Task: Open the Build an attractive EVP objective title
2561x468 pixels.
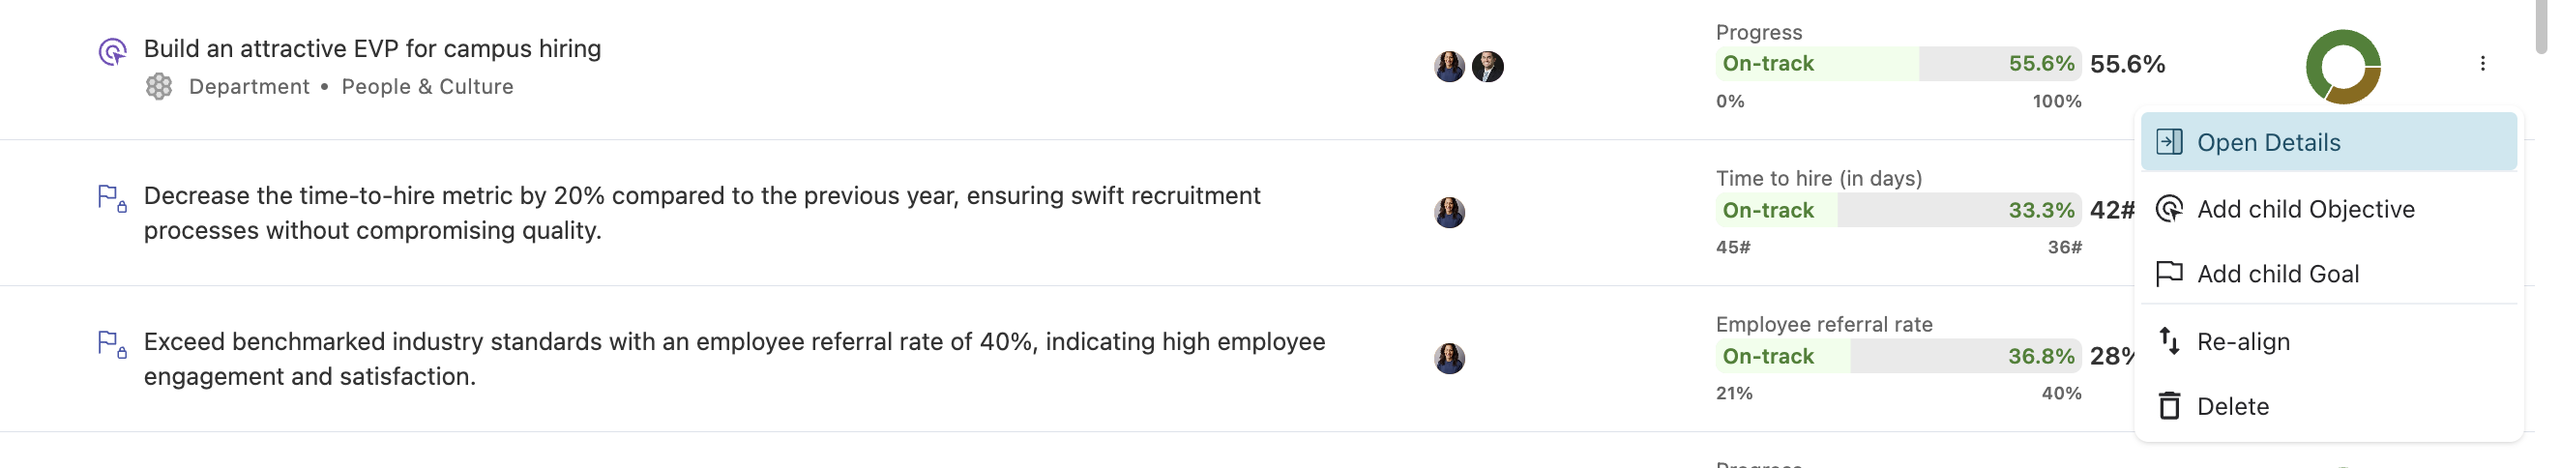Action: pos(371,48)
